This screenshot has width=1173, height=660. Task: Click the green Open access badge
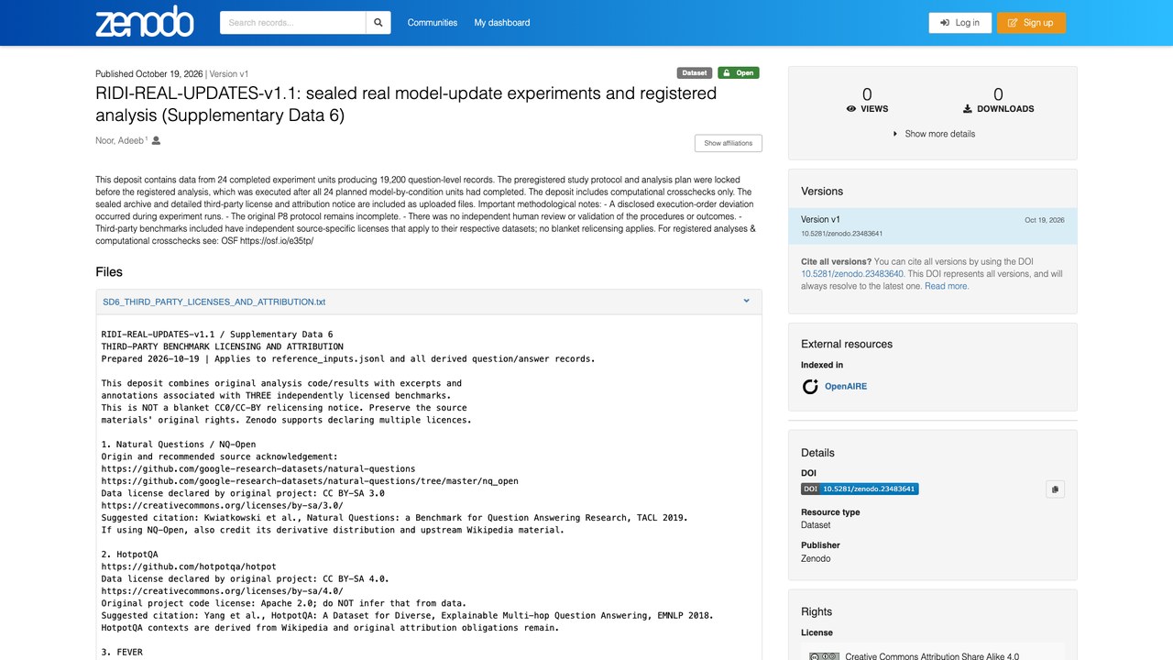(738, 73)
